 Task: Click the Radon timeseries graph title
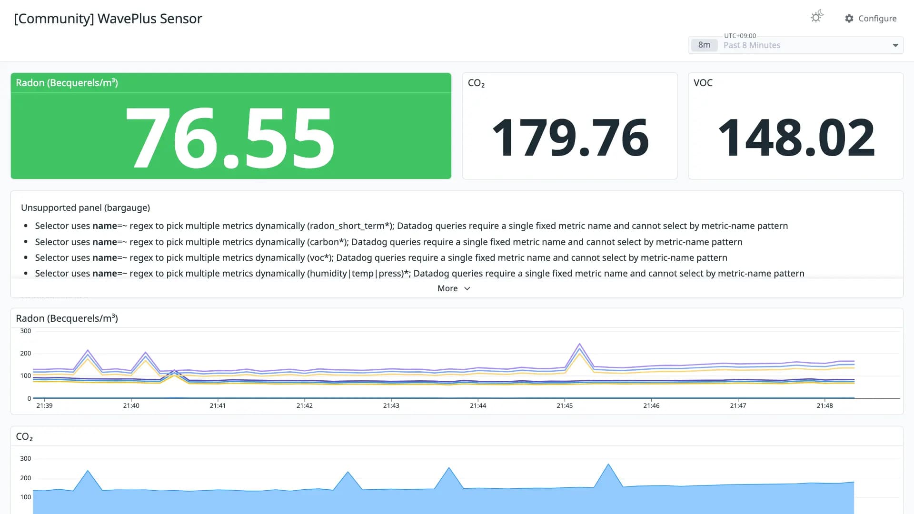(67, 318)
